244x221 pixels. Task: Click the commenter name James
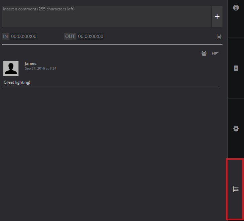(30, 63)
